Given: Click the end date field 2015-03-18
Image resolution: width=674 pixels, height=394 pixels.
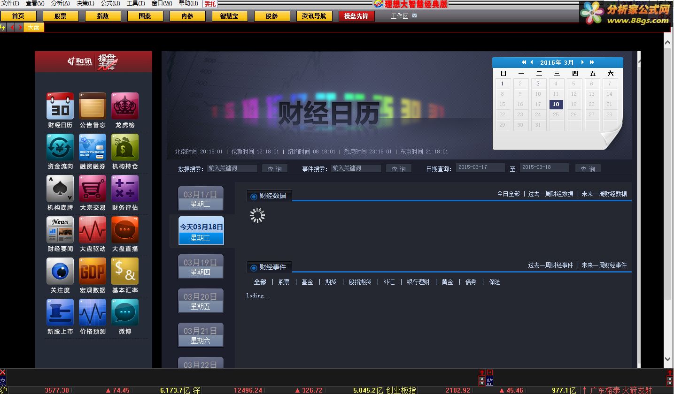Looking at the screenshot, I should click(544, 167).
